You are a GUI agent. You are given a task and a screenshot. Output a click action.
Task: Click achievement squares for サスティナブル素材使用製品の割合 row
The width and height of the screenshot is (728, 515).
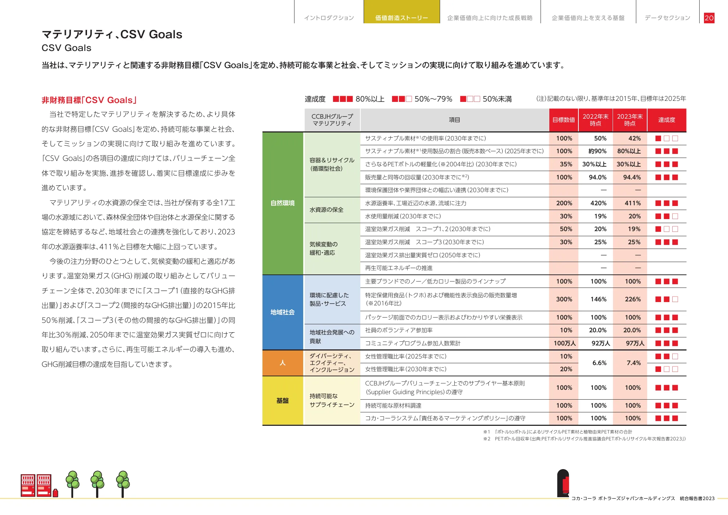(x=667, y=151)
